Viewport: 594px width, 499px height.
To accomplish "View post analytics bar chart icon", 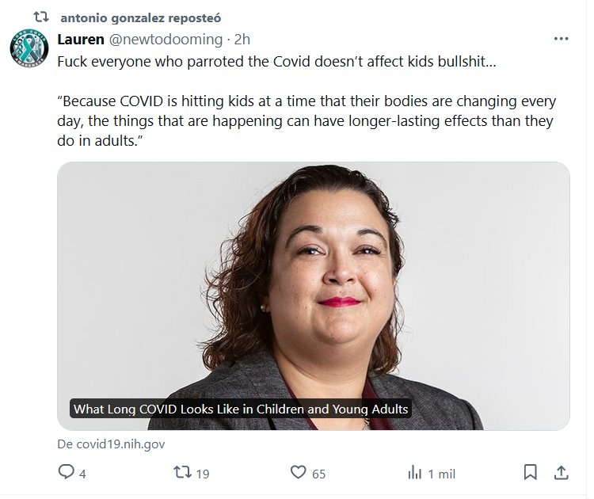I will click(415, 473).
